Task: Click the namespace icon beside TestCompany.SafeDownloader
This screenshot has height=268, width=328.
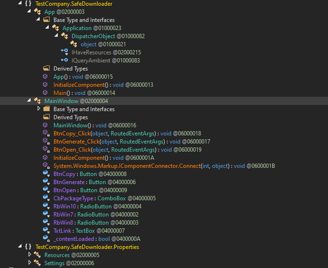Action: point(28,3)
